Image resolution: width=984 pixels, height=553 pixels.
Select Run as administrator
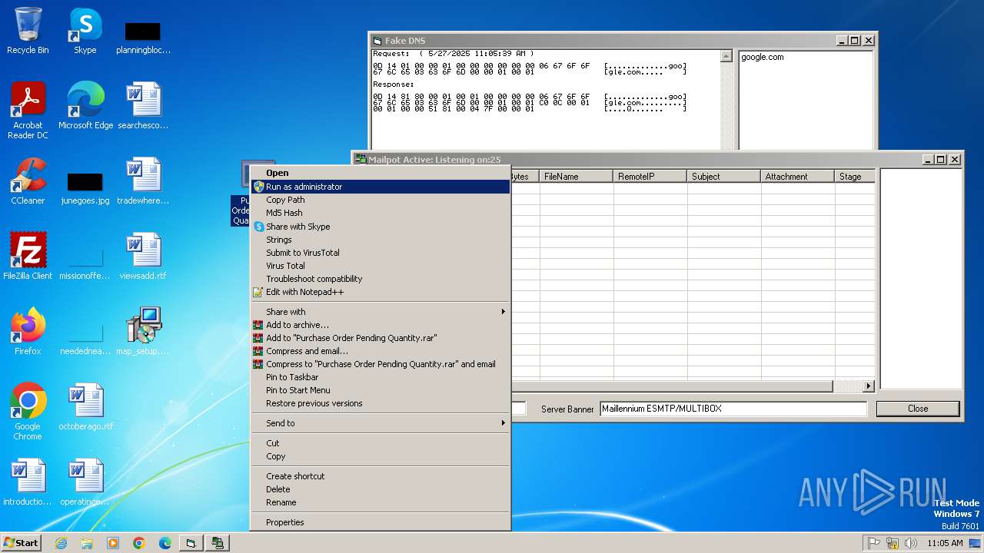coord(380,187)
